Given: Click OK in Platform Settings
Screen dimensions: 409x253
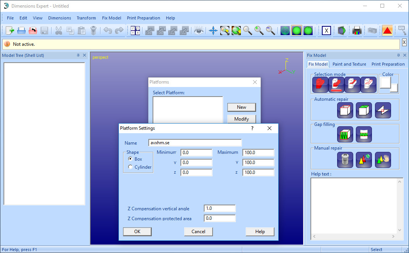Looking at the screenshot, I should [137, 231].
